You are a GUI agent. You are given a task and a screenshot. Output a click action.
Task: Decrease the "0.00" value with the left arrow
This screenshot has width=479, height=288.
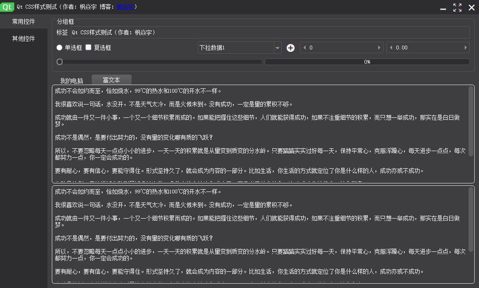(392, 48)
